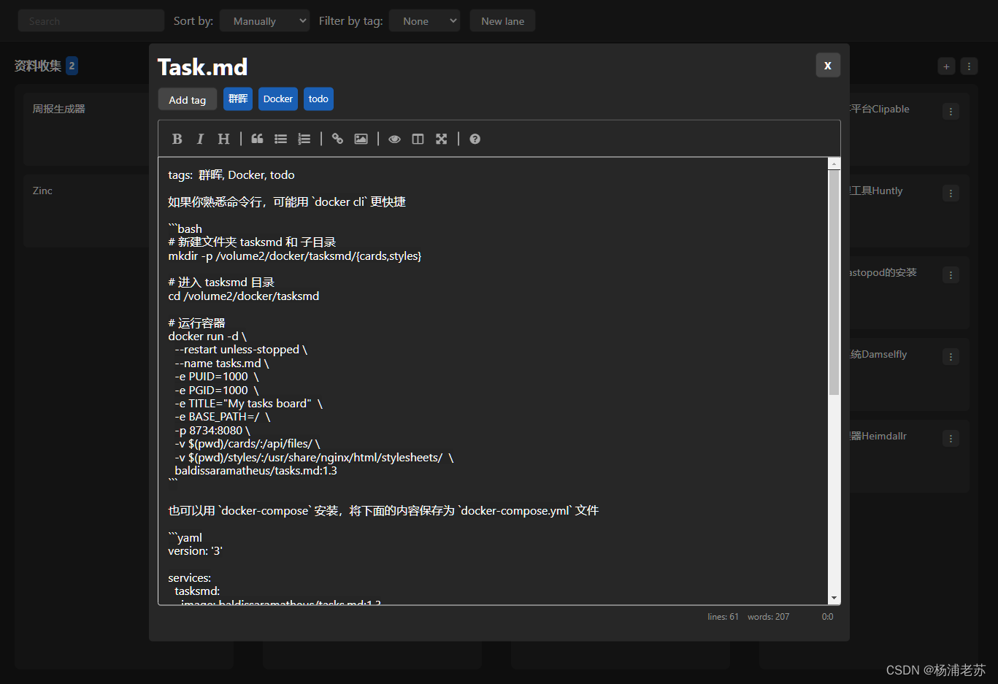
Task: Insert a heading with the H icon
Action: tap(223, 139)
